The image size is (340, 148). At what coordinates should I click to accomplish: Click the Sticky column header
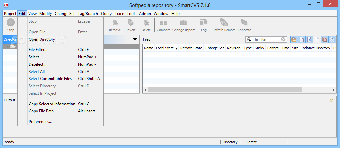[x=259, y=48]
